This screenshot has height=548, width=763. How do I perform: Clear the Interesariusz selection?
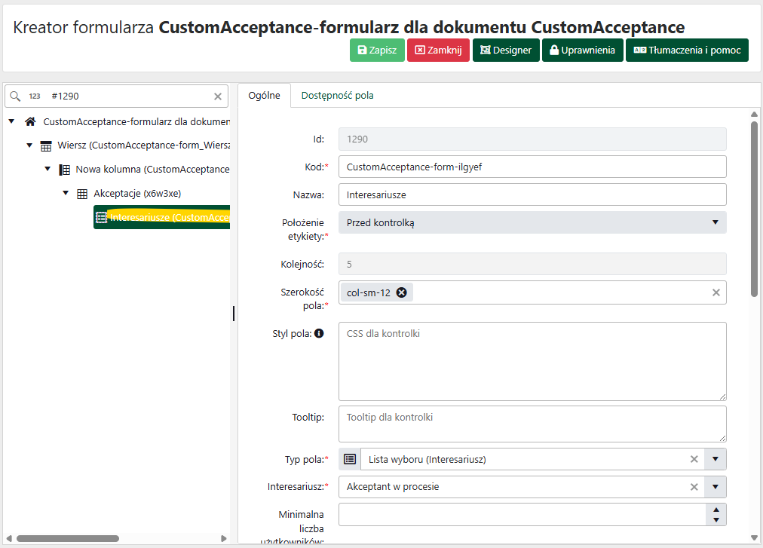coord(694,487)
